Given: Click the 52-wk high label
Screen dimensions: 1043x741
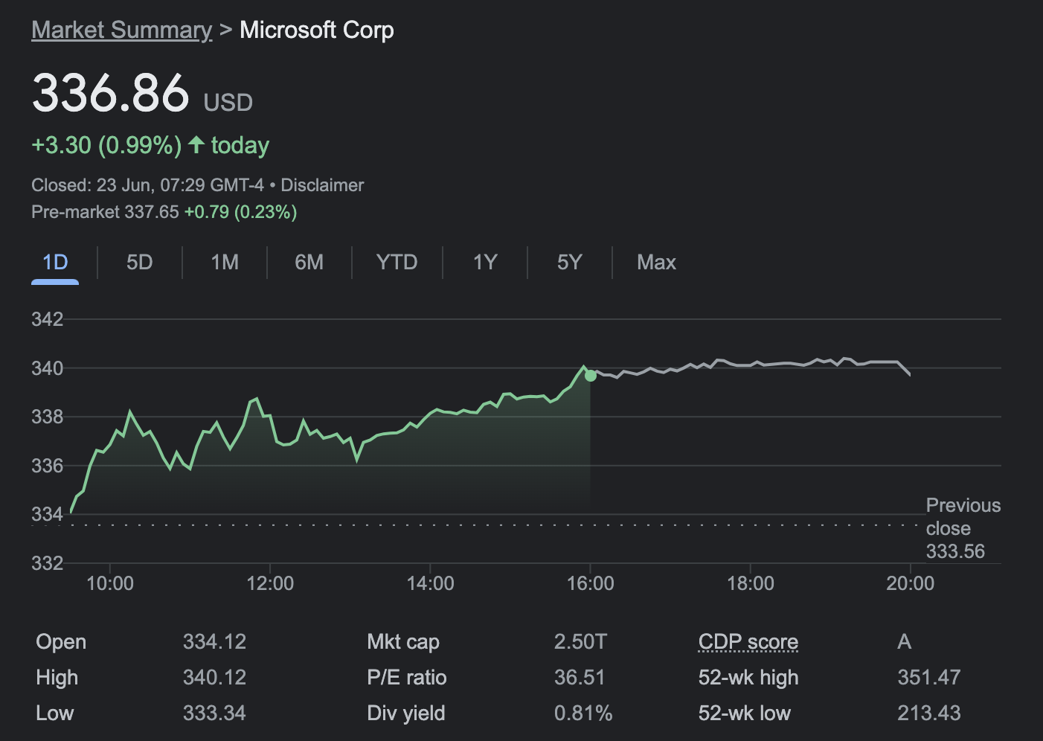Looking at the screenshot, I should pyautogui.click(x=748, y=677).
